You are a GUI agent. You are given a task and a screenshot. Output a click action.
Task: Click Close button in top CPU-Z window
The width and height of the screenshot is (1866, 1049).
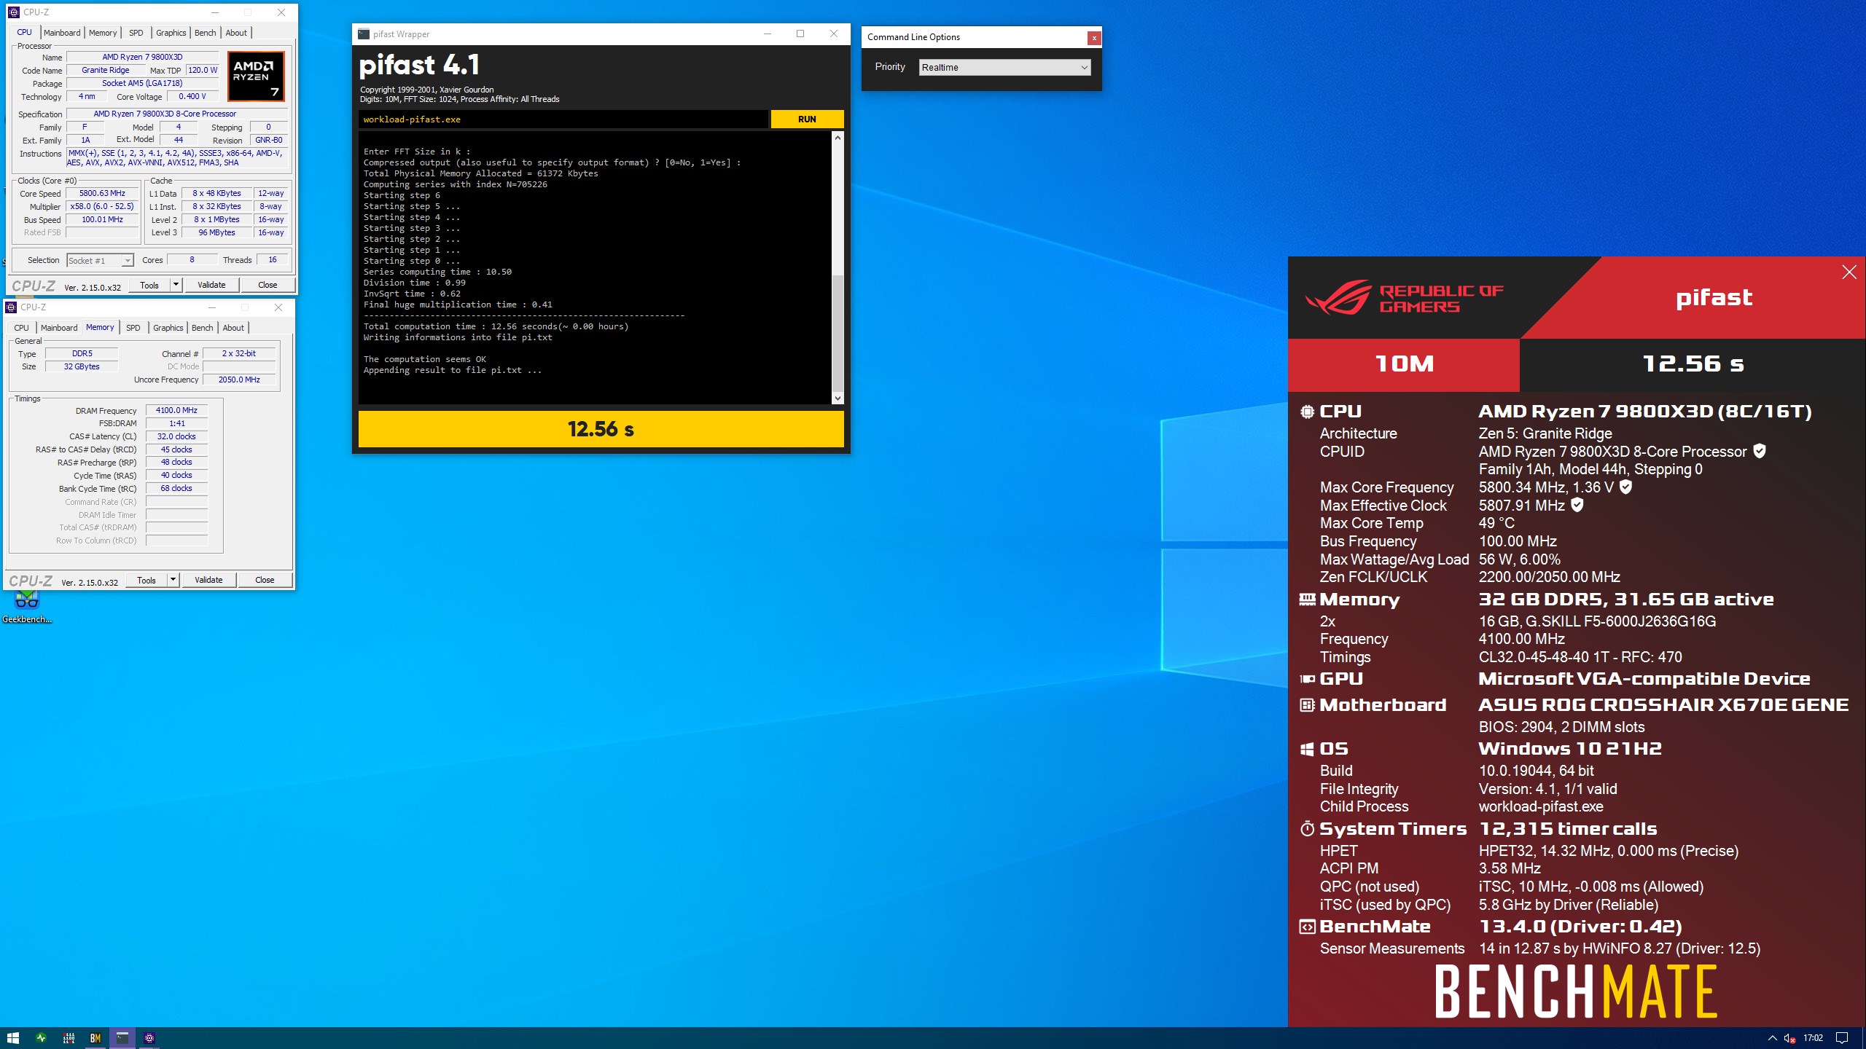(x=268, y=286)
